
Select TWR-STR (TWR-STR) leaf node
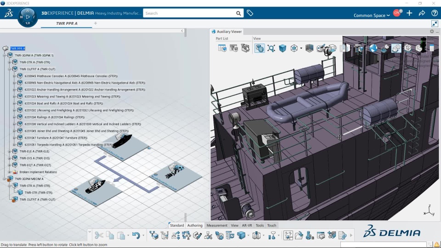point(38,192)
